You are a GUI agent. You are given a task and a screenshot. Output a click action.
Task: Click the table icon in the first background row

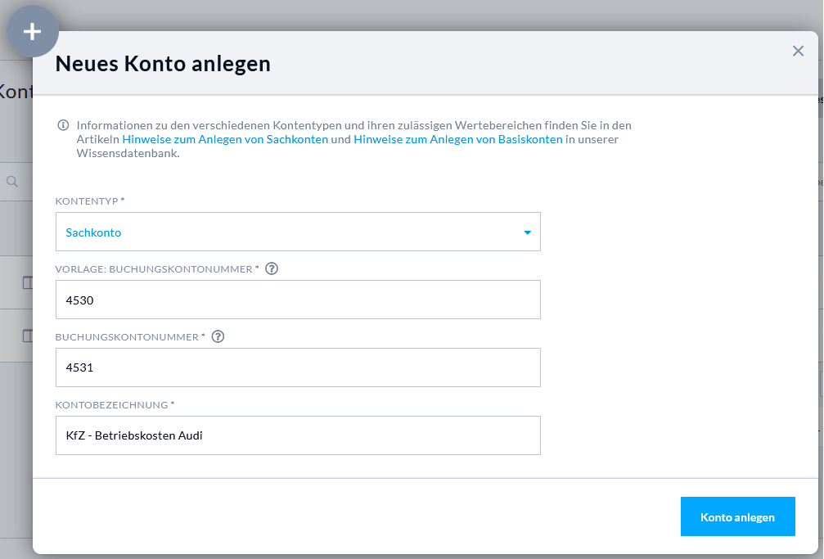tap(27, 282)
